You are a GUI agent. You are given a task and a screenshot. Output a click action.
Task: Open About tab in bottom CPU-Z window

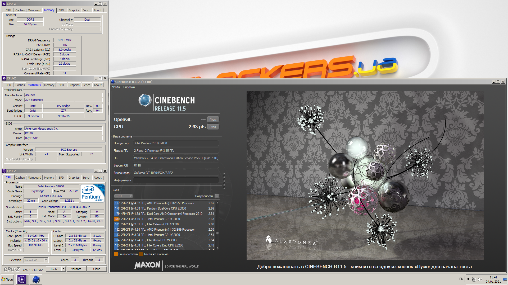[x=98, y=178]
